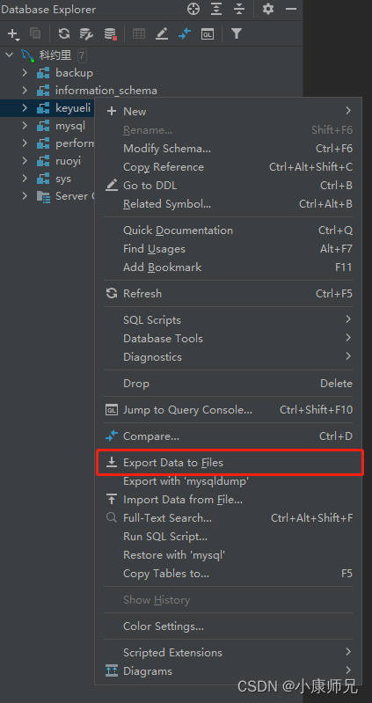This screenshot has height=703, width=372.
Task: Select the ruoyi schema in tree
Action: pyautogui.click(x=68, y=161)
